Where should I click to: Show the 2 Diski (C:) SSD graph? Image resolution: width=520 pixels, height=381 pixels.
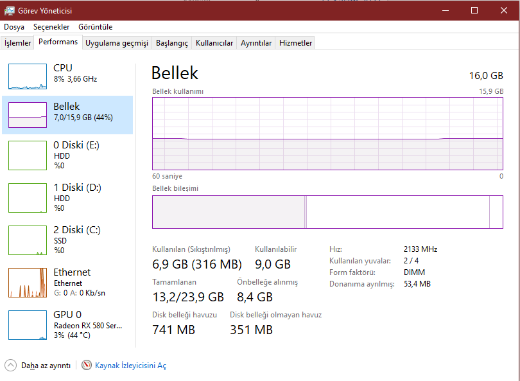point(28,240)
